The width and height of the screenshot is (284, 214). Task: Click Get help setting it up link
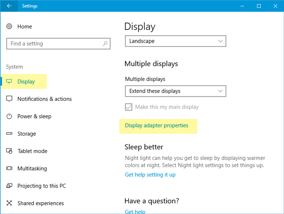click(x=150, y=175)
